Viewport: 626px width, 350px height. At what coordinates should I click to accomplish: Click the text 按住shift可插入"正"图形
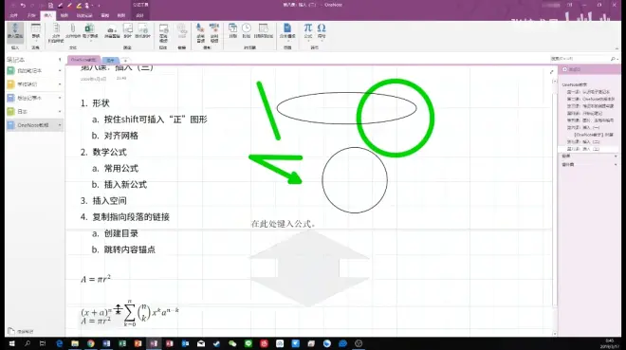156,120
